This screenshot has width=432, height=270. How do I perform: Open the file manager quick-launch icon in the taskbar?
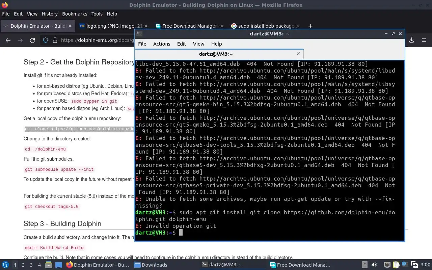[48, 265]
